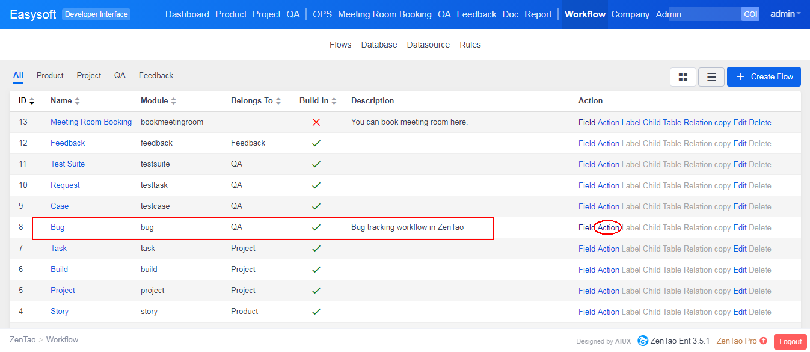Open the QA filter tab
Image resolution: width=810 pixels, height=352 pixels.
(120, 75)
